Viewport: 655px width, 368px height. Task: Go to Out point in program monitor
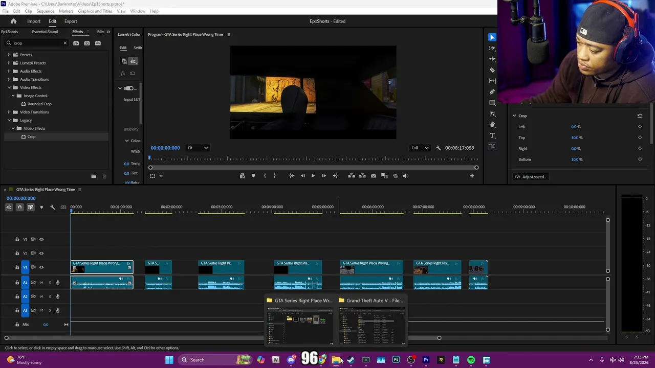(x=335, y=176)
